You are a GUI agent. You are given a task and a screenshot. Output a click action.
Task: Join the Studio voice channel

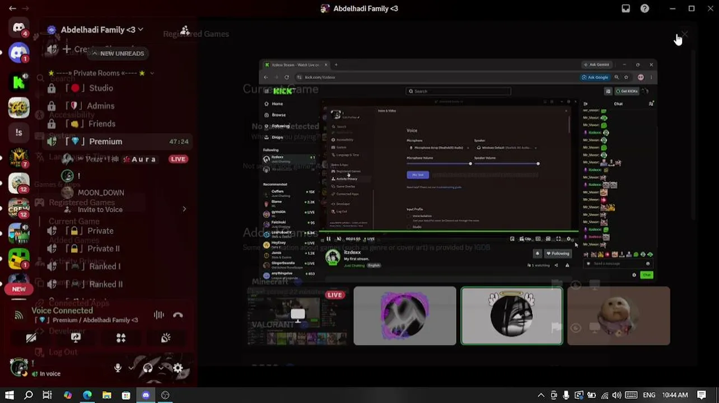coord(118,88)
